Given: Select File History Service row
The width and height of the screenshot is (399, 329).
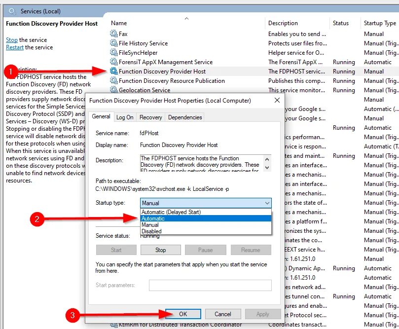Looking at the screenshot, I should click(143, 43).
